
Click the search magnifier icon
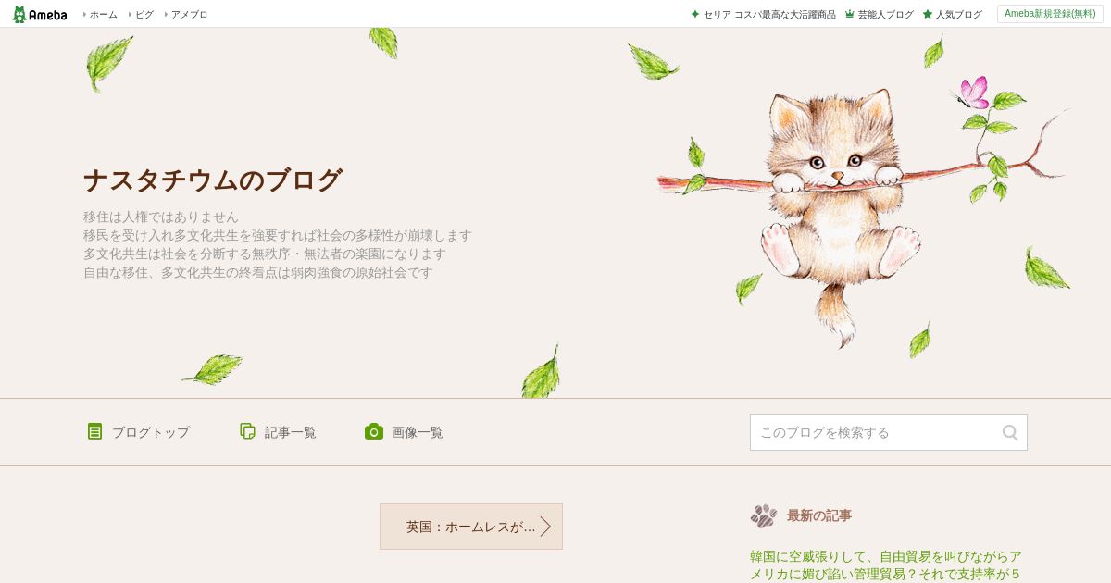[x=1010, y=432]
